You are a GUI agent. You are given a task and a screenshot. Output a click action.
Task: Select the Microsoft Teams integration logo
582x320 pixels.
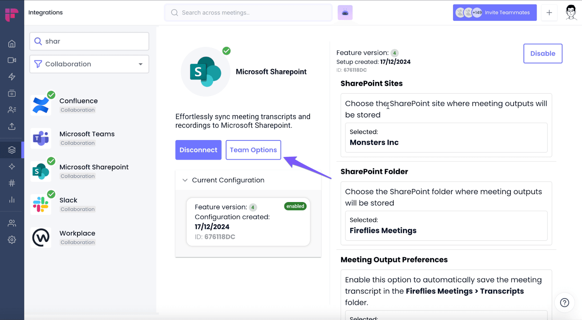(41, 138)
